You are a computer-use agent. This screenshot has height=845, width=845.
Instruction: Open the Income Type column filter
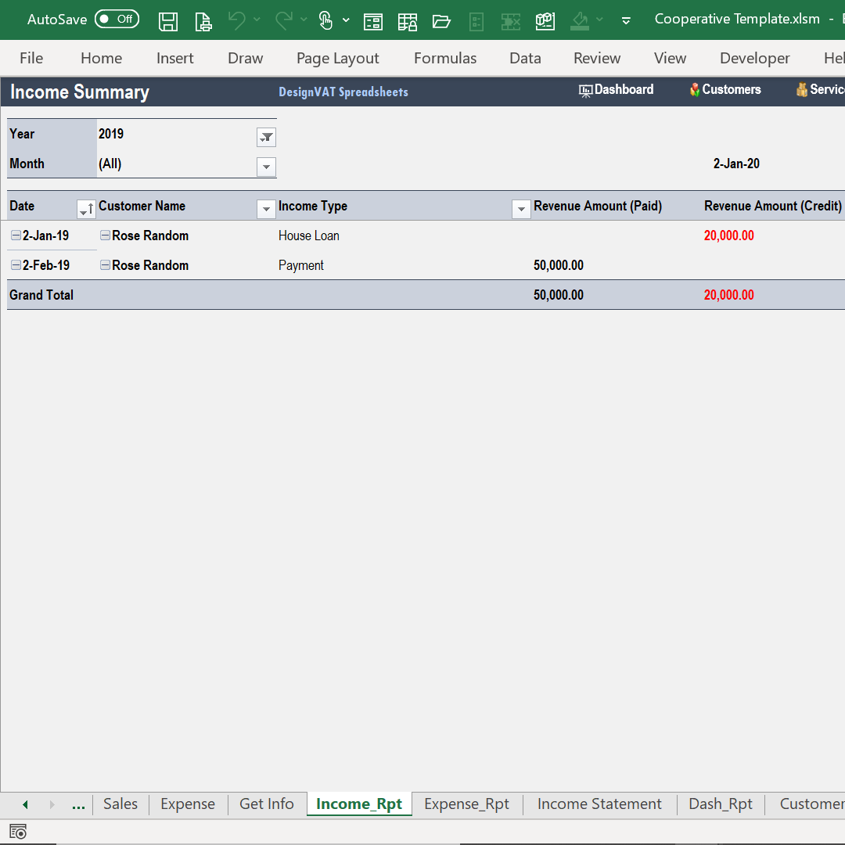click(x=521, y=209)
